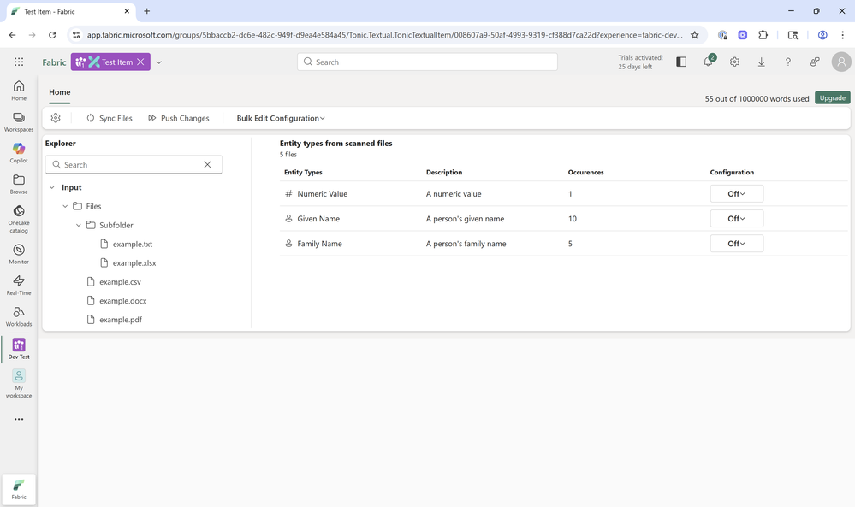
Task: Click the download icon in header
Action: pyautogui.click(x=761, y=62)
